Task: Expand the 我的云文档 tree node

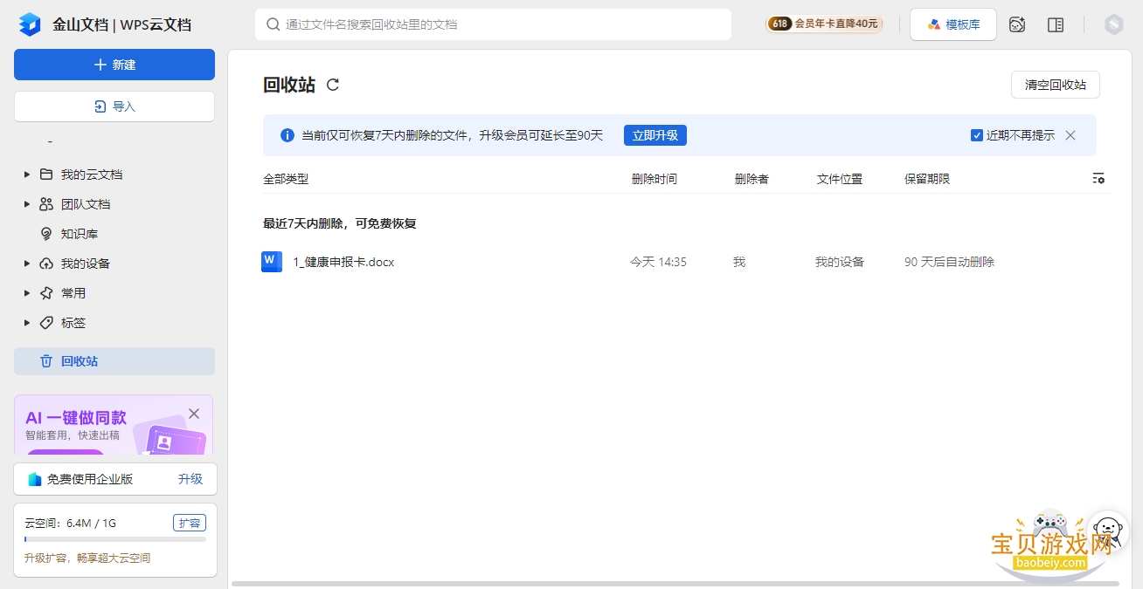Action: 27,175
